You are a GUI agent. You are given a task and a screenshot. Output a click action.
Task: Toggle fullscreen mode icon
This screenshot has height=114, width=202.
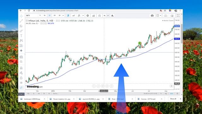tap(178, 16)
